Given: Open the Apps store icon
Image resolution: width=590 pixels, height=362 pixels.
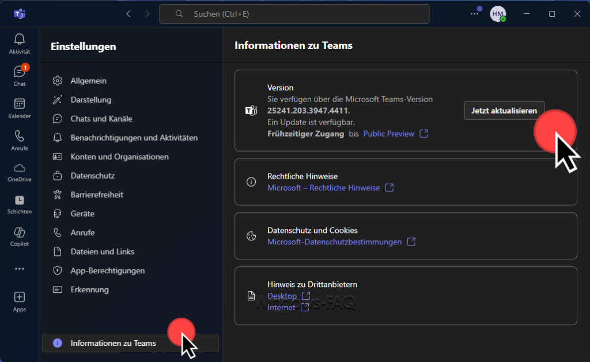Looking at the screenshot, I should [20, 301].
